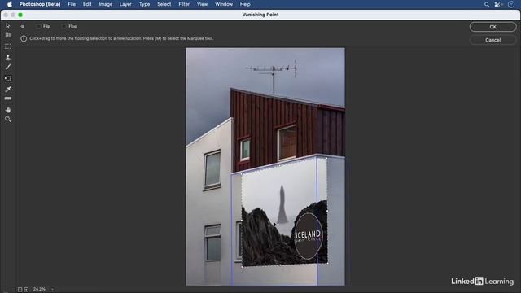Screen dimensions: 521x293
Task: Select the Stamp tool
Action: 8,57
